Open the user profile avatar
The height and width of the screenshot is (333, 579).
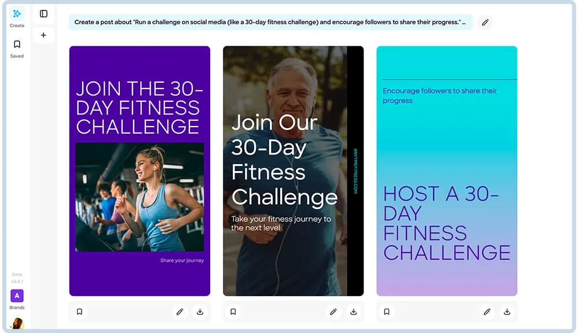[17, 323]
